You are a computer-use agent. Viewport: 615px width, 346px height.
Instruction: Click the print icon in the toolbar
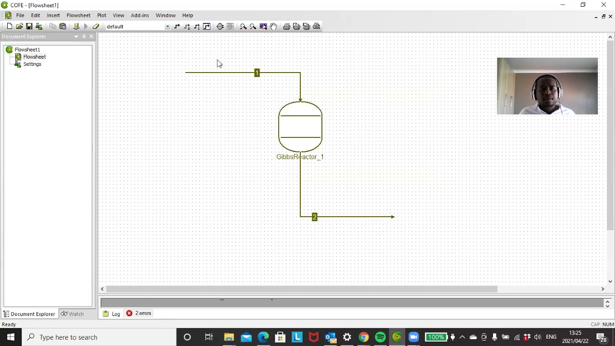[x=286, y=26]
